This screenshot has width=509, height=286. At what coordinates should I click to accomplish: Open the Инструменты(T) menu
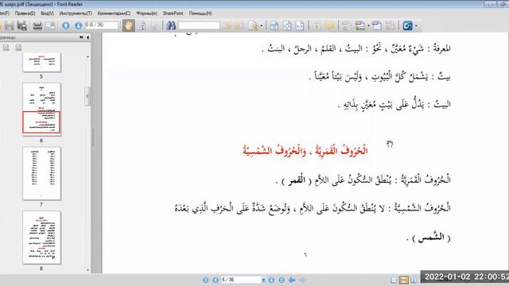76,14
